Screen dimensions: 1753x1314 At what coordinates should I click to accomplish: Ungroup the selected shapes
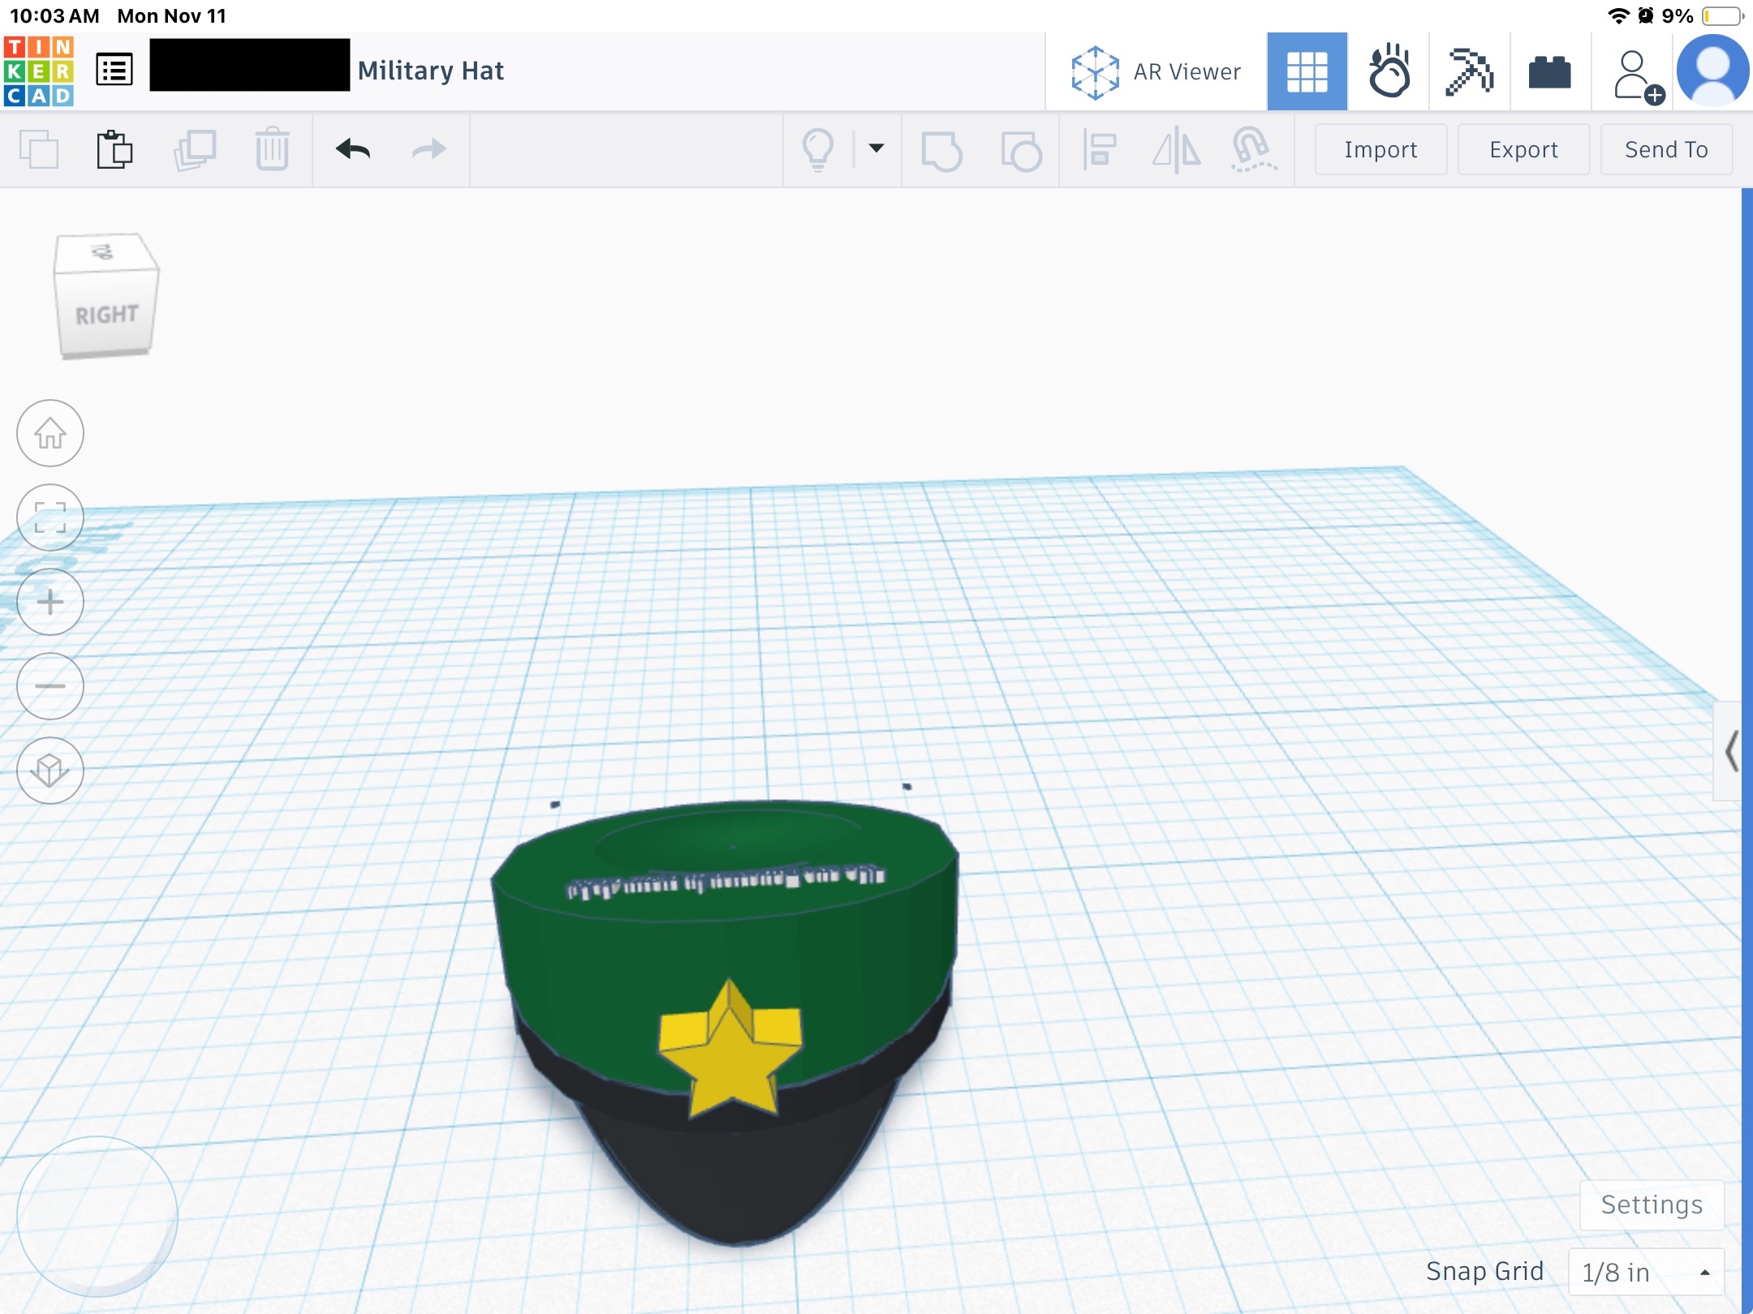coord(1021,150)
